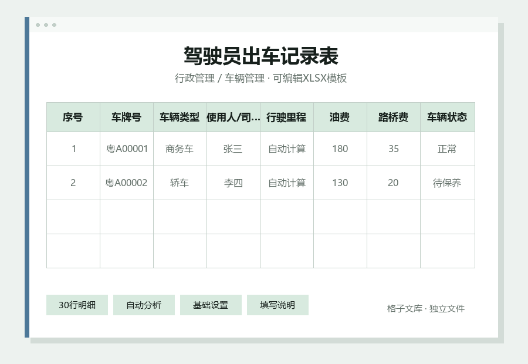Open the 填写说明 tab
Screen dimensions: 528x364
pyautogui.click(x=277, y=305)
